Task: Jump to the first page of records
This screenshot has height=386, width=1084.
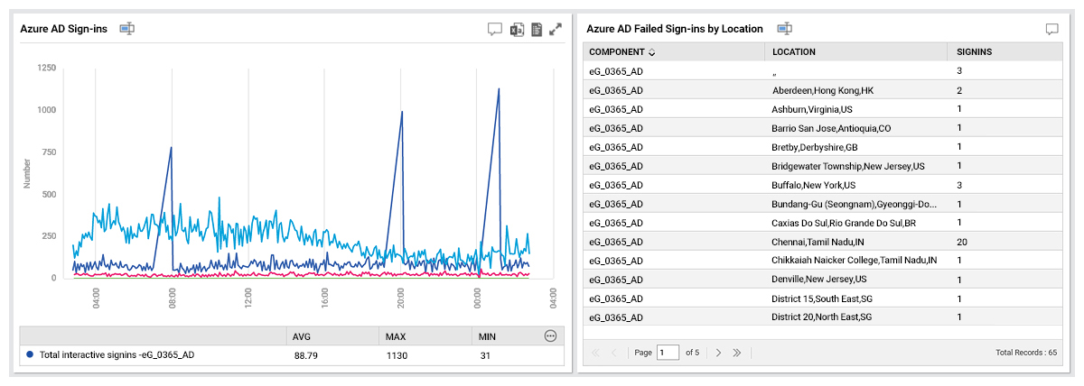Action: (x=596, y=353)
